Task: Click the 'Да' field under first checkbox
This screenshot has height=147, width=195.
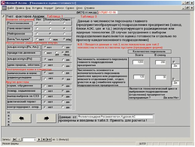Action: tap(176, 66)
